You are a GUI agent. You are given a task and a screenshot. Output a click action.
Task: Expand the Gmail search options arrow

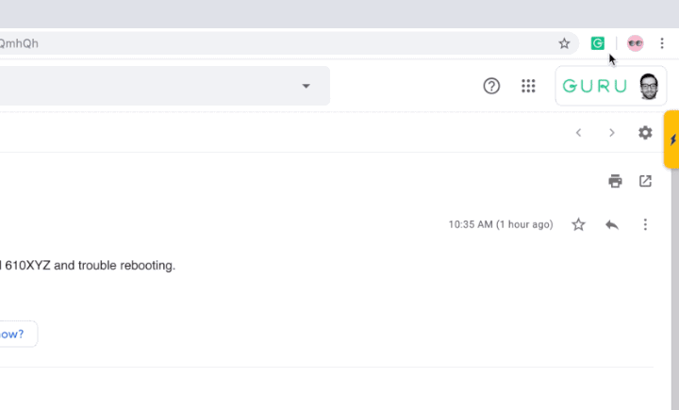tap(306, 86)
